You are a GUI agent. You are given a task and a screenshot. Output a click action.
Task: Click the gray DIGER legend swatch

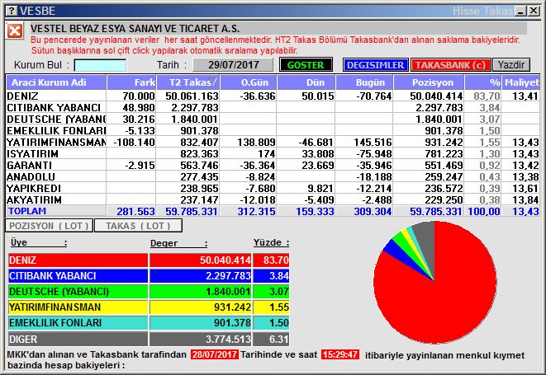[78, 339]
